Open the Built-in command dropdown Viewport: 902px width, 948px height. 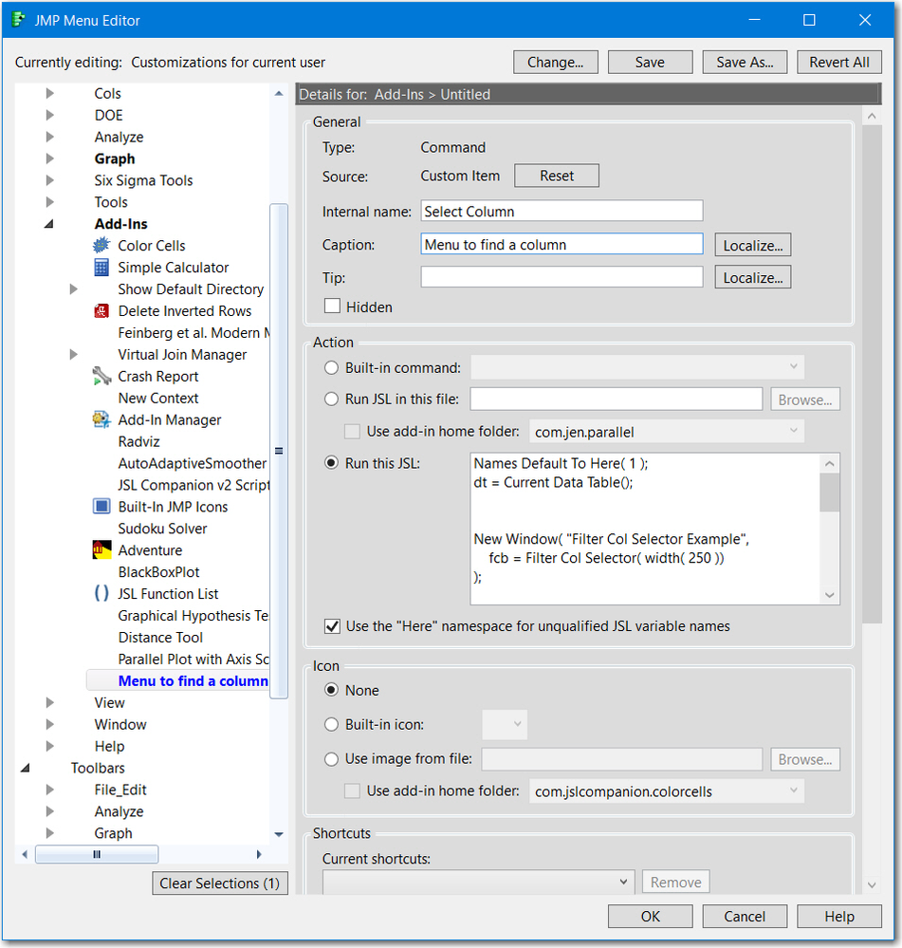[637, 367]
